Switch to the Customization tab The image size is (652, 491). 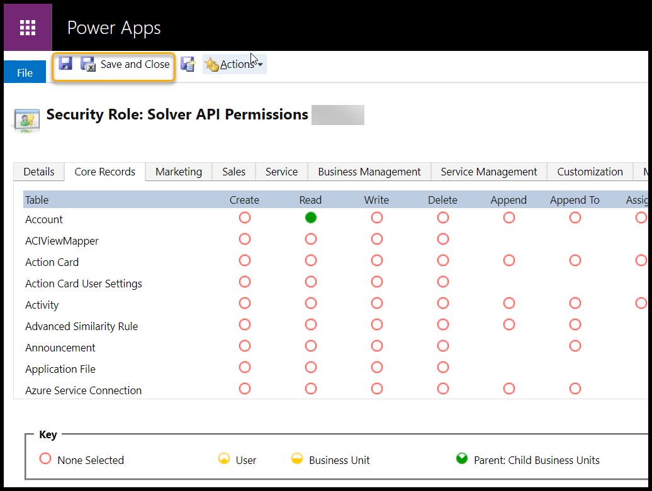(x=590, y=172)
